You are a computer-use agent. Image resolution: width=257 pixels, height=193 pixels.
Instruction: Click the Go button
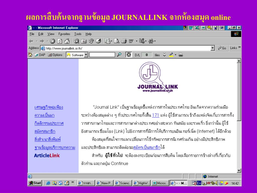[x=222, y=48]
